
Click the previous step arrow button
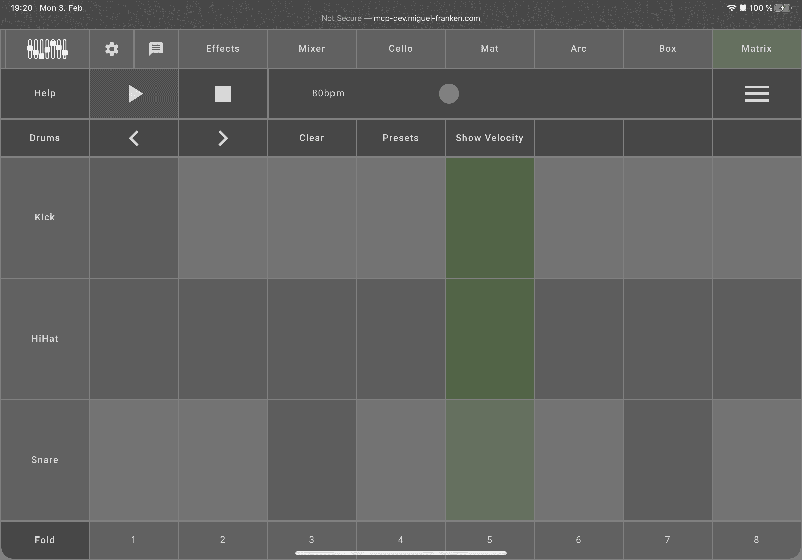coord(133,138)
